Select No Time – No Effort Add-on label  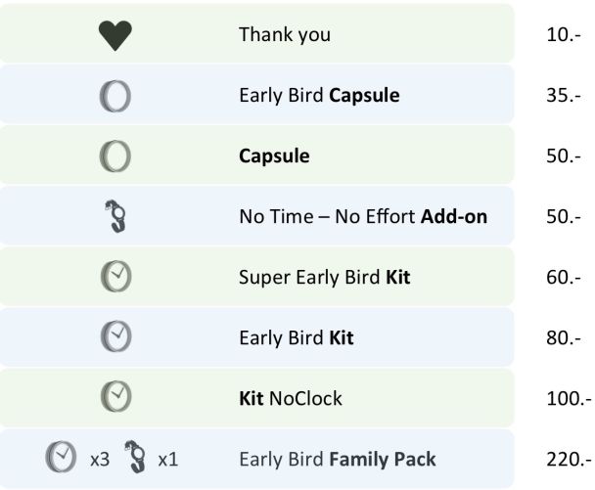pyautogui.click(x=363, y=216)
